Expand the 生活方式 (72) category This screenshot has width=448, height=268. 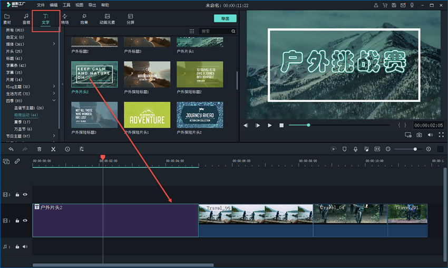pos(54,93)
